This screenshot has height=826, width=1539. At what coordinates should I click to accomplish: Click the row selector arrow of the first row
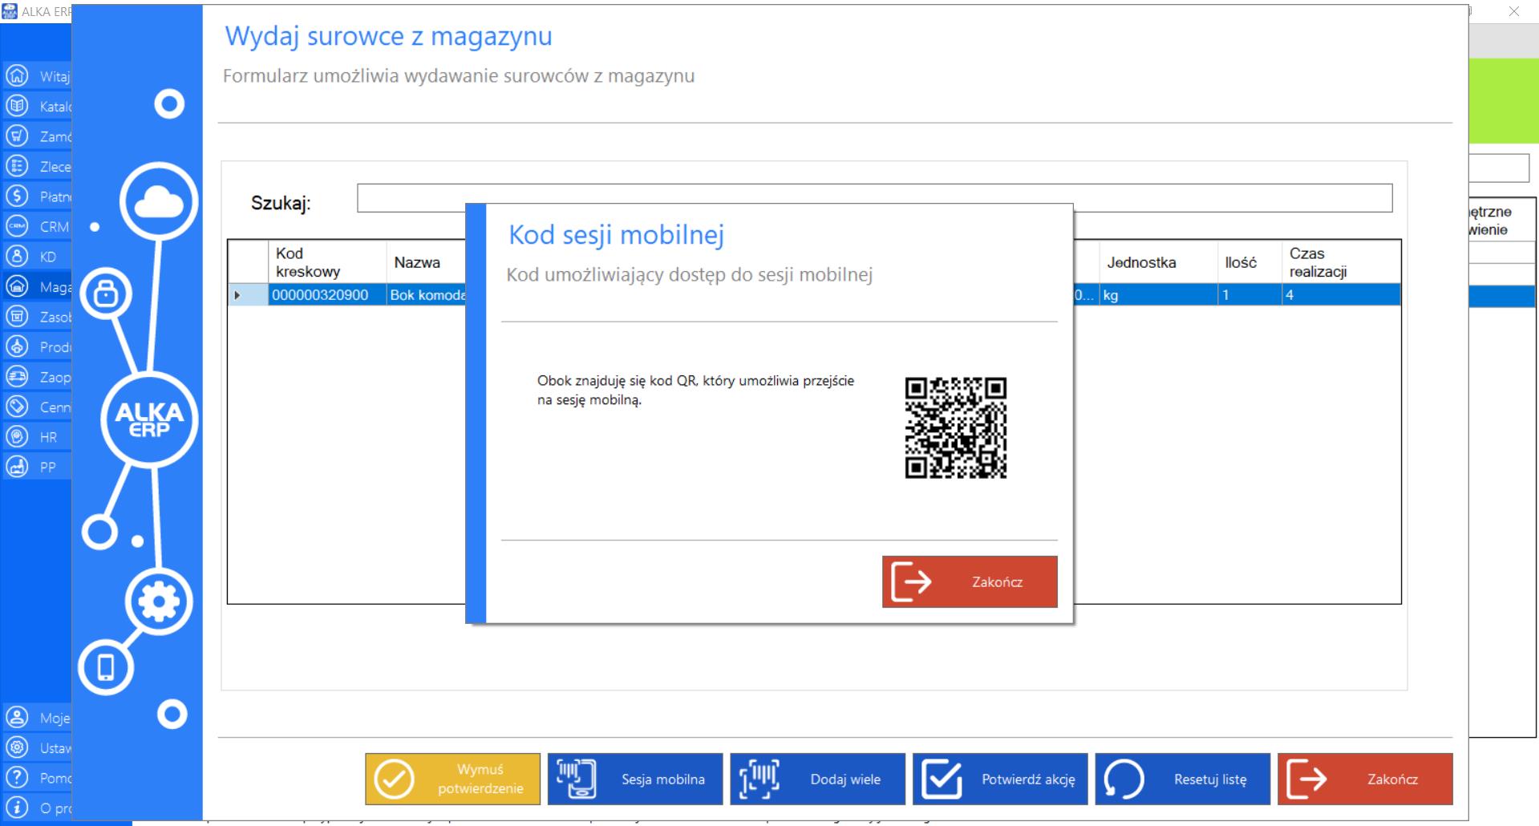tap(248, 295)
